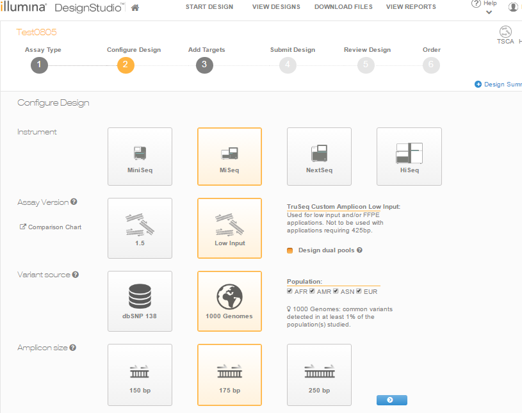Screen dimensions: 522x413
Task: Click the plus icon beside Design Summary
Action: (478, 84)
